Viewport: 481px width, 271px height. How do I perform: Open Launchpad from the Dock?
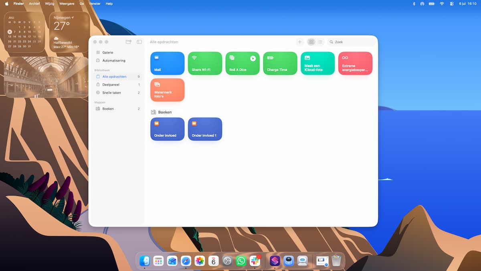(x=158, y=261)
